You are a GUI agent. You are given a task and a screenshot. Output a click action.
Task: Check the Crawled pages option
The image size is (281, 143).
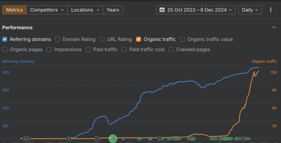coord(171,50)
